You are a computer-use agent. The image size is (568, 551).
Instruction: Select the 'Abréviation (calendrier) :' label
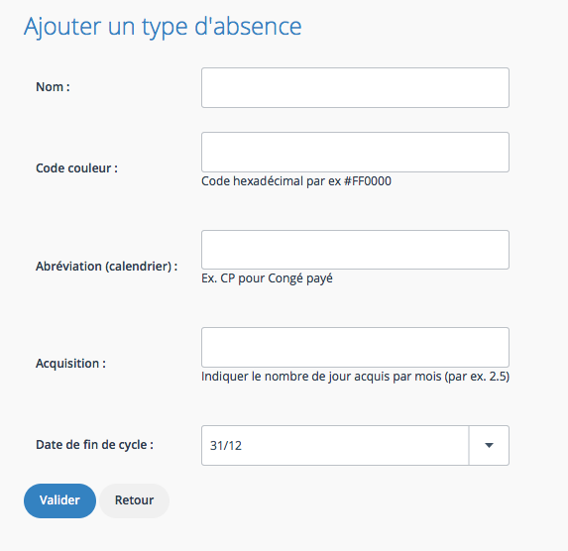[106, 267]
